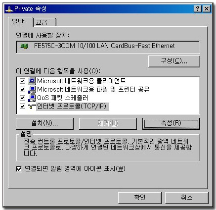The height and width of the screenshot is (210, 216).
Task: Click the QoS 패킷 스케줄러 icon
Action: pyautogui.click(x=32, y=98)
